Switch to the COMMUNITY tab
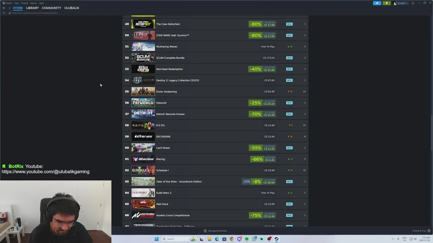This screenshot has height=243, width=433. (51, 8)
